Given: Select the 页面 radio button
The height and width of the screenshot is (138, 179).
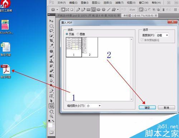Looking at the screenshot, I should 67,34.
